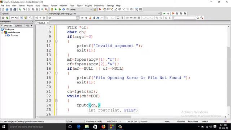Toggle the C header button
Screen dimensions: 231x130
pyautogui.click(x=170, y=18)
